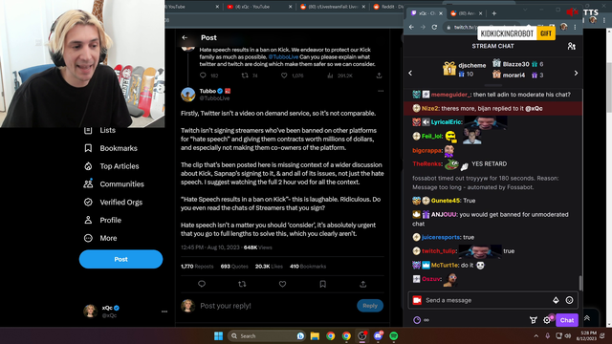Open the Lists sidebar item
The height and width of the screenshot is (344, 612).
click(99, 130)
